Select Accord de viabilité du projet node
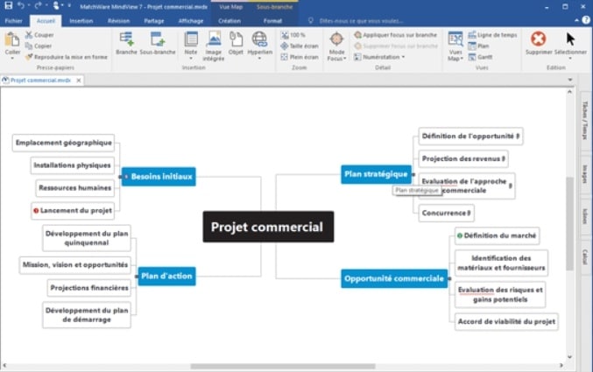593x372 pixels. (506, 322)
